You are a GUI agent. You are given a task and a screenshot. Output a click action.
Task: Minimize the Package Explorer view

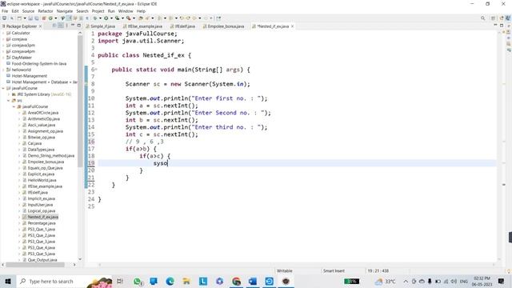click(x=73, y=25)
